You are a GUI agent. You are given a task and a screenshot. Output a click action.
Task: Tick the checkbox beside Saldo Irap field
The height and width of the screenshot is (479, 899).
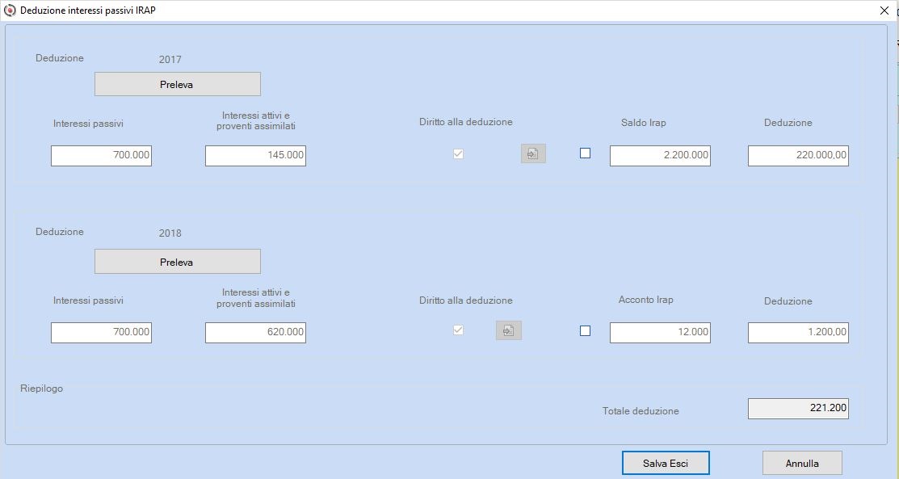585,153
